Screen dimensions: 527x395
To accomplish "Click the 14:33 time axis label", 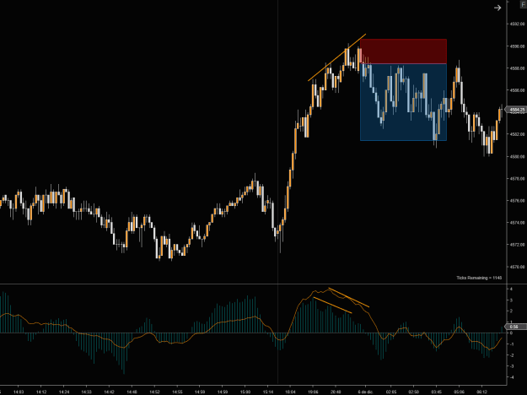I will [x=86, y=392].
